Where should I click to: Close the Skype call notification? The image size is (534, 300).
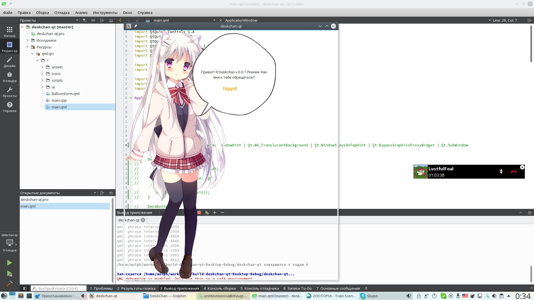522,167
